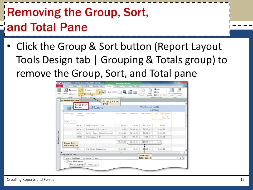The height and width of the screenshot is (190, 253).
Task: Click the Buda Community Clinic cell
Action: click(x=100, y=125)
